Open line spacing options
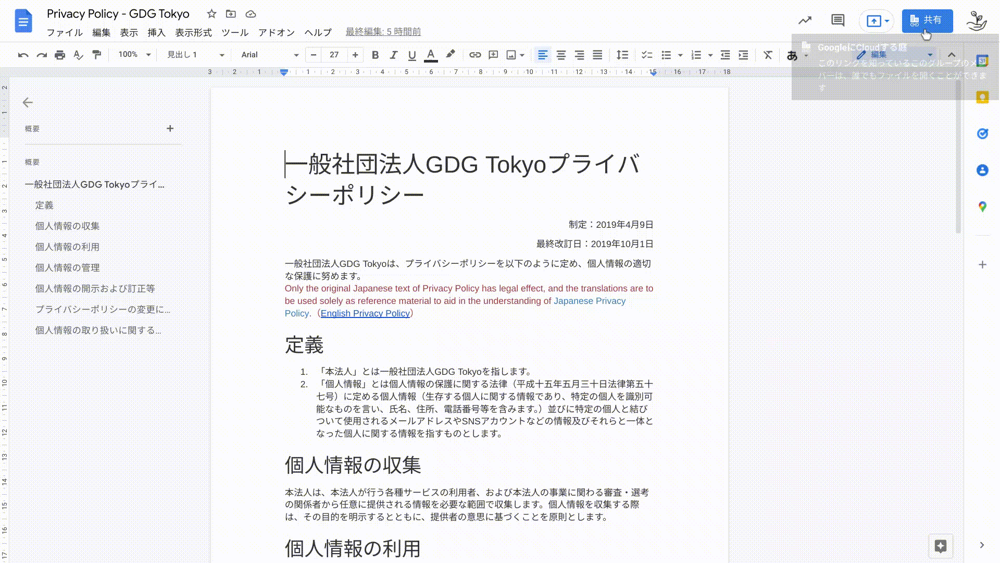 [x=622, y=55]
